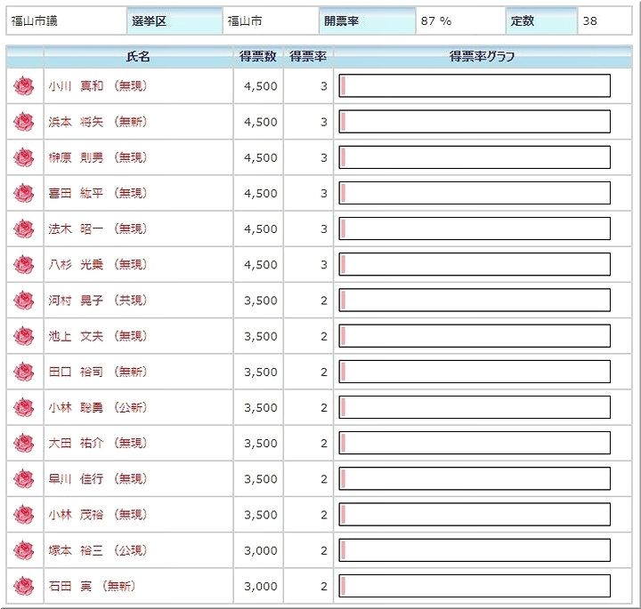Click the 得票数 column header
Viewport: 641px width, 609px height.
pos(258,57)
